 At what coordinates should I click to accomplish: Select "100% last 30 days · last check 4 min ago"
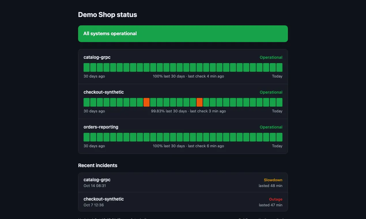188,76
